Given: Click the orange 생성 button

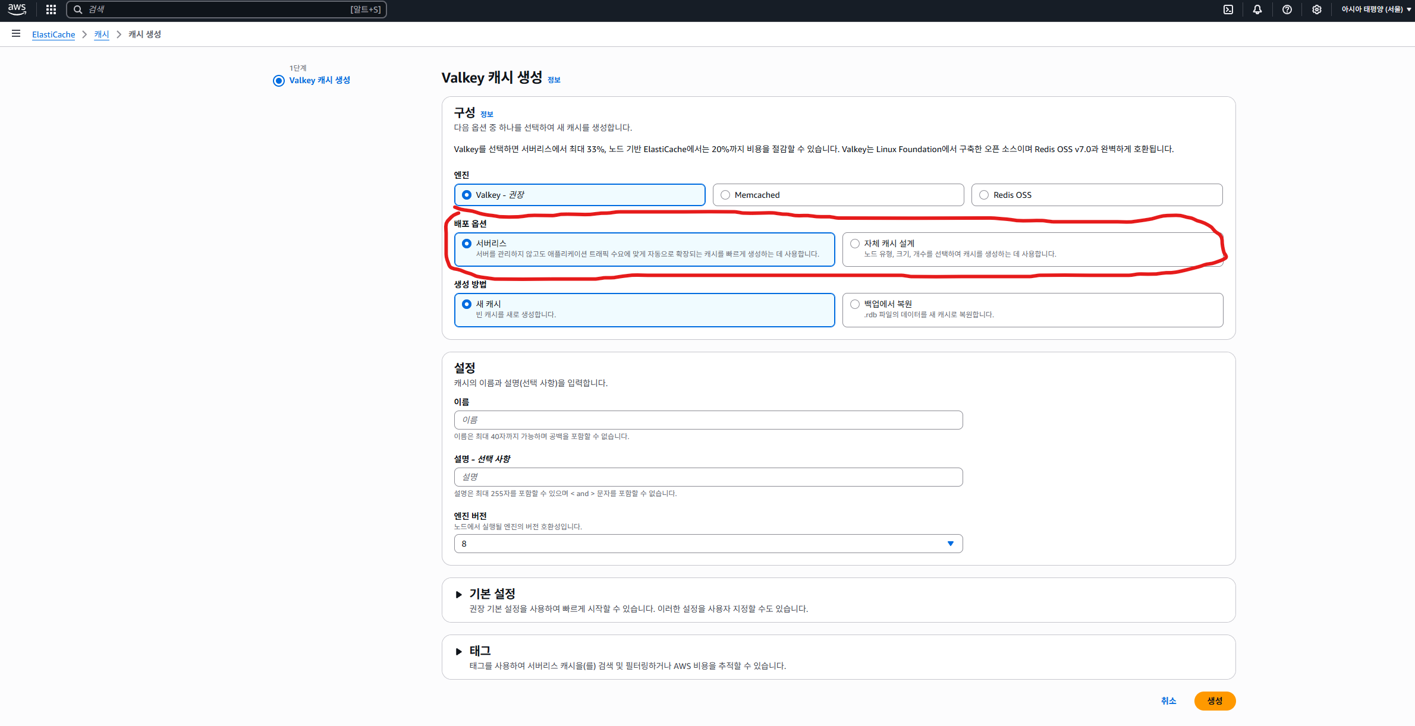Looking at the screenshot, I should pyautogui.click(x=1214, y=701).
